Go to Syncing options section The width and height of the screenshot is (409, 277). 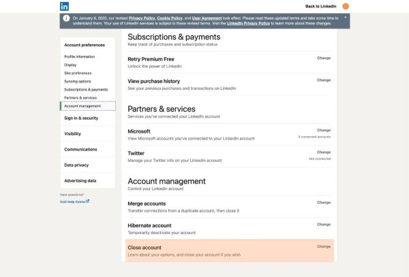click(x=78, y=81)
